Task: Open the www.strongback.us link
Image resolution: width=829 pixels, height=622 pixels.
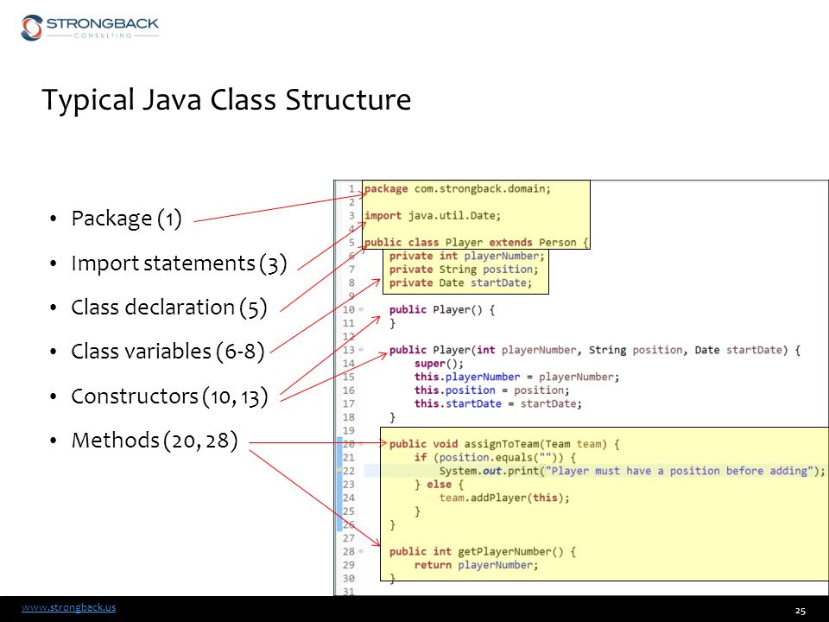Action: coord(68,607)
